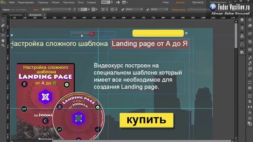Open the Spacing panel icon

point(250,107)
